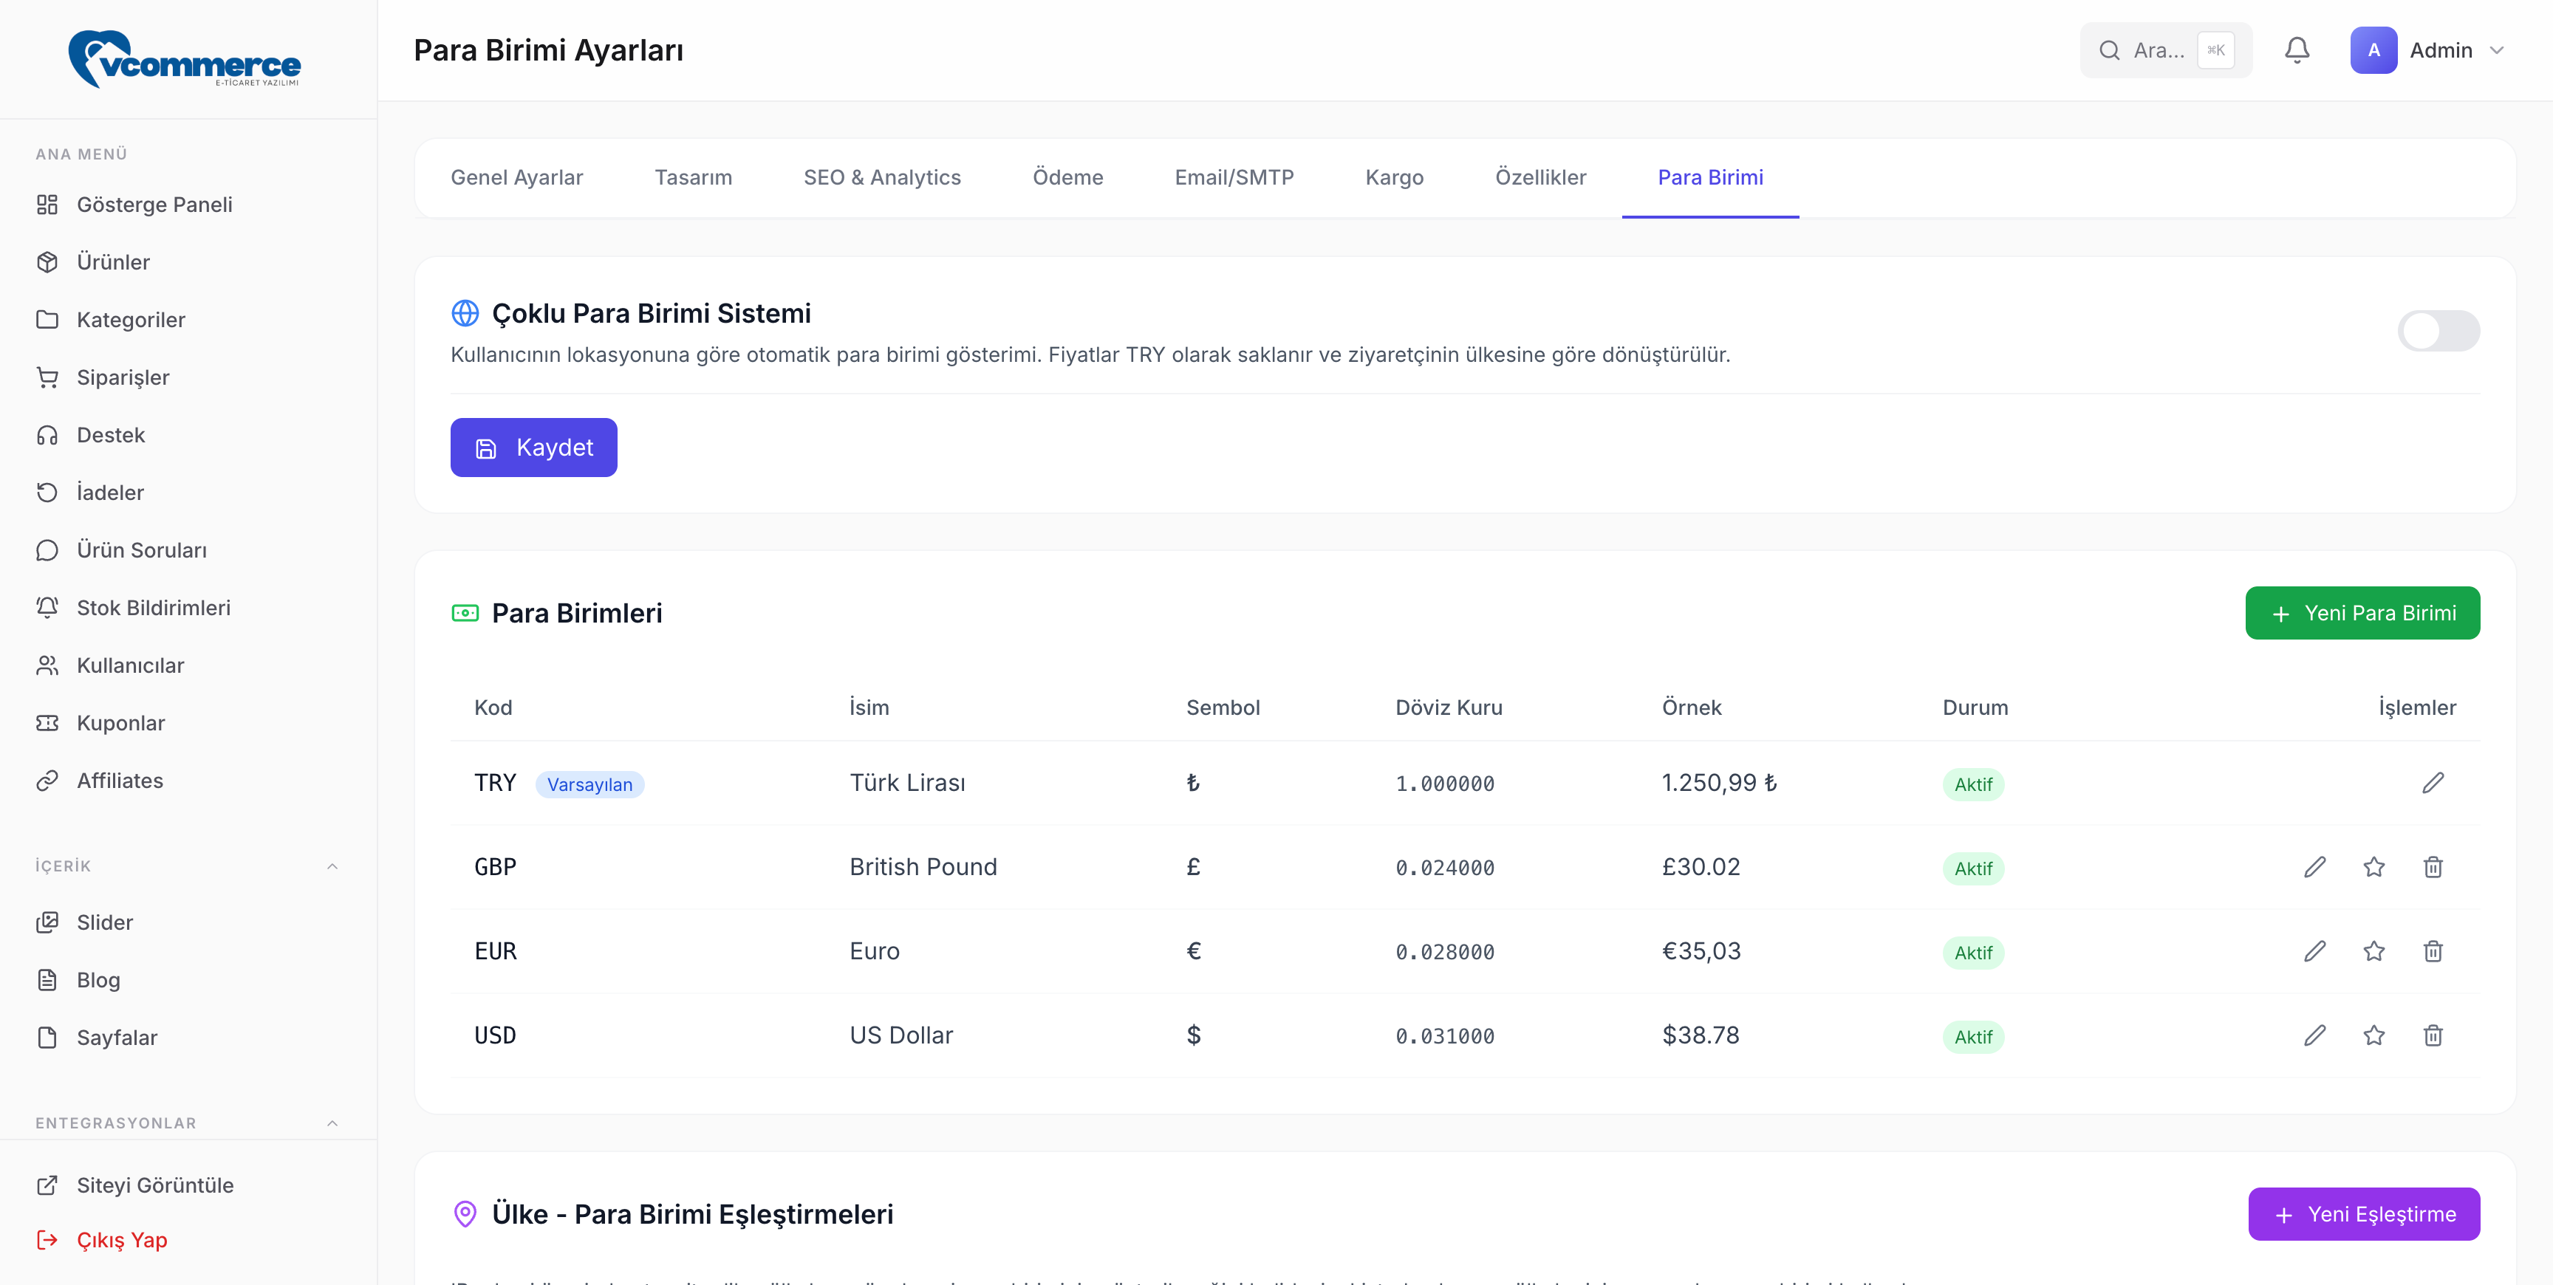The height and width of the screenshot is (1285, 2553).
Task: Open the SEO & Analytics tab
Action: (x=881, y=177)
